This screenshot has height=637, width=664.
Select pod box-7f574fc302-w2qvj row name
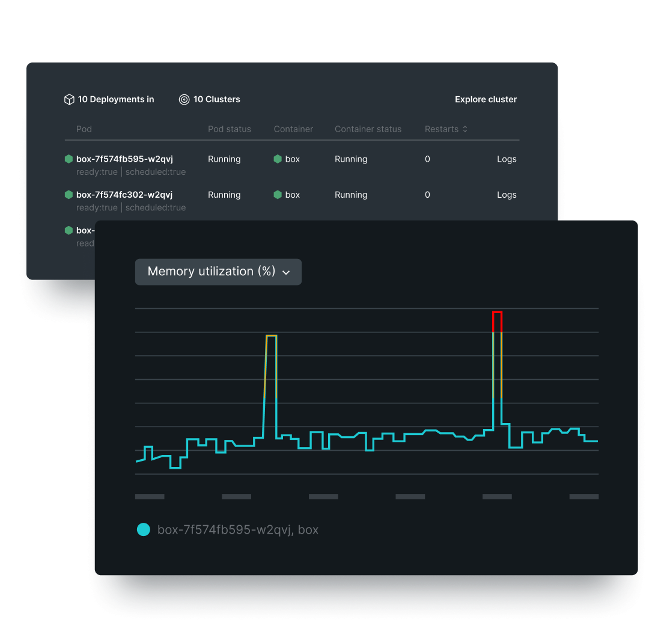[124, 195]
